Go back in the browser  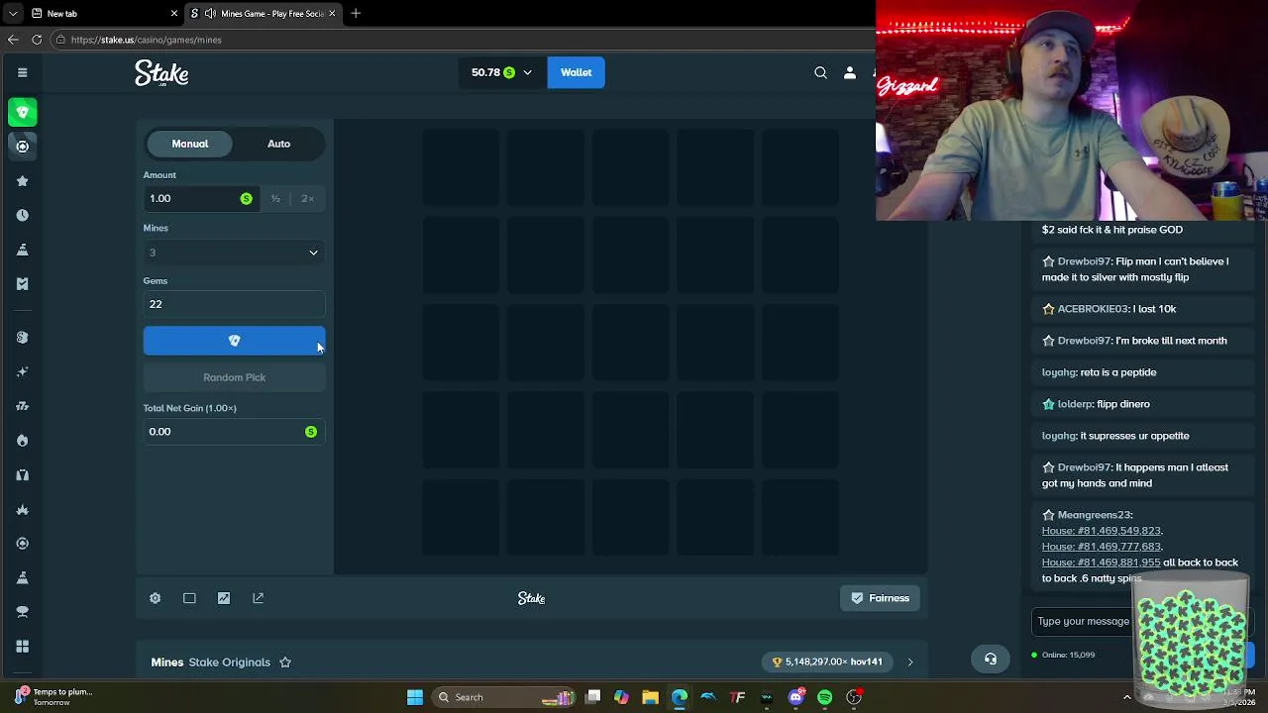[13, 40]
